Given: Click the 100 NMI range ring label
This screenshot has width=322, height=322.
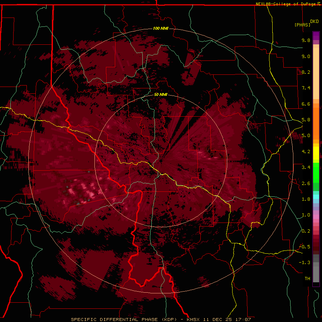Looking at the screenshot, I should tap(161, 28).
